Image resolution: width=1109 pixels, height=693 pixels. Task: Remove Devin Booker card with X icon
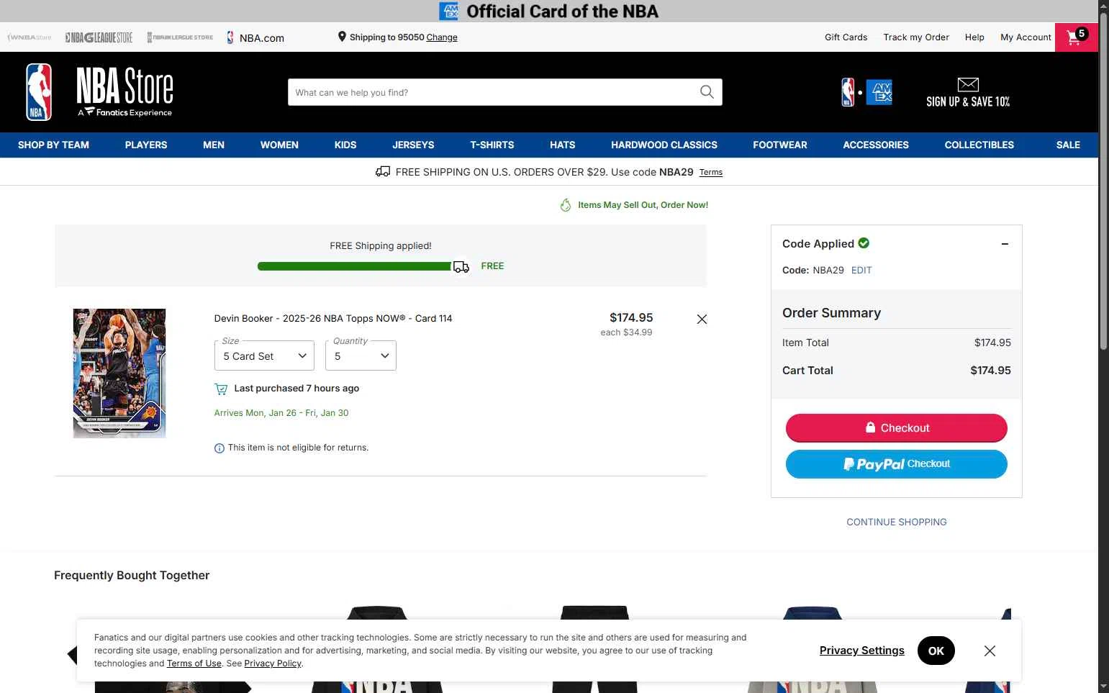click(702, 319)
